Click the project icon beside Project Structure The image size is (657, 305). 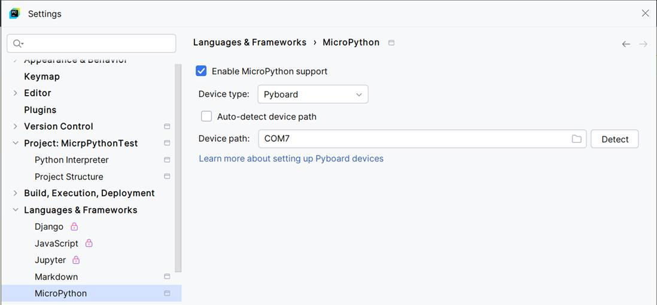click(167, 176)
